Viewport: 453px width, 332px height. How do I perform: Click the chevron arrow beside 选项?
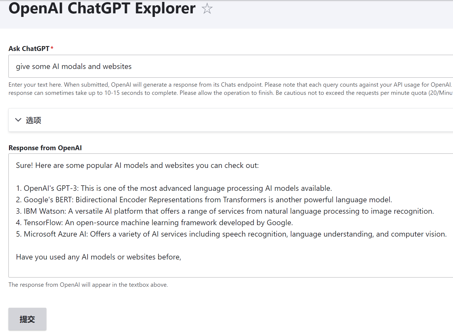click(x=18, y=120)
